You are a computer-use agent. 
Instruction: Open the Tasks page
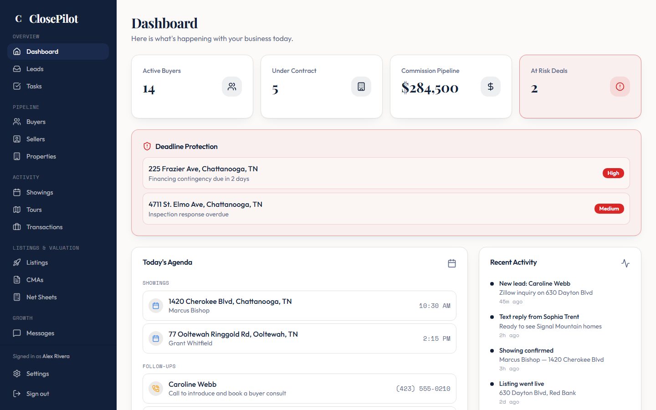click(x=58, y=86)
